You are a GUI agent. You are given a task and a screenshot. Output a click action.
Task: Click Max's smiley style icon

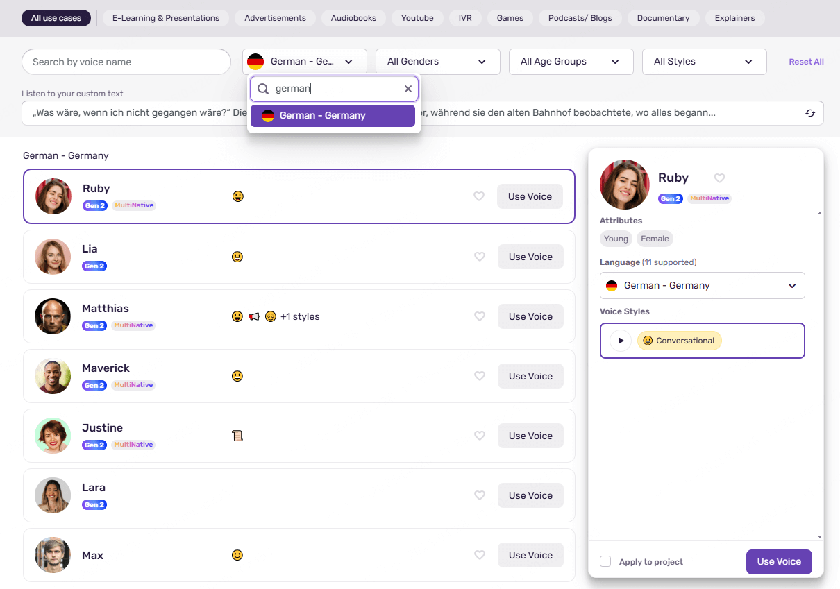coord(237,555)
